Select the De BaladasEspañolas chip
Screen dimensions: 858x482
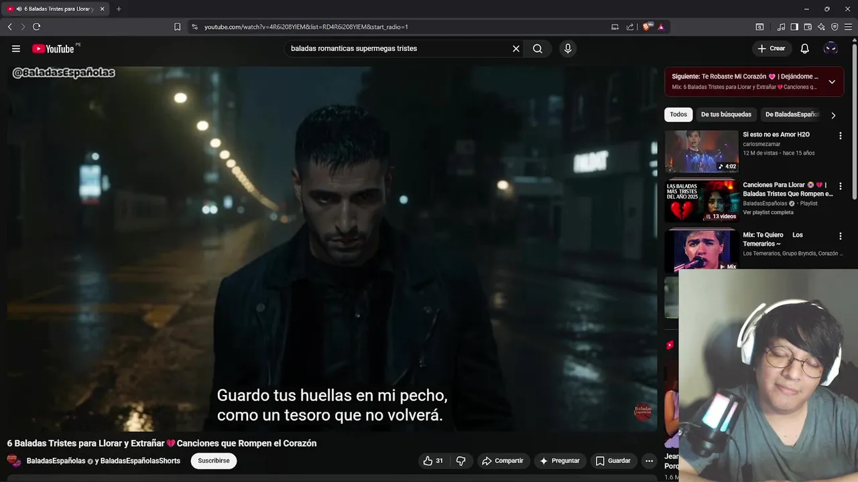click(x=792, y=114)
